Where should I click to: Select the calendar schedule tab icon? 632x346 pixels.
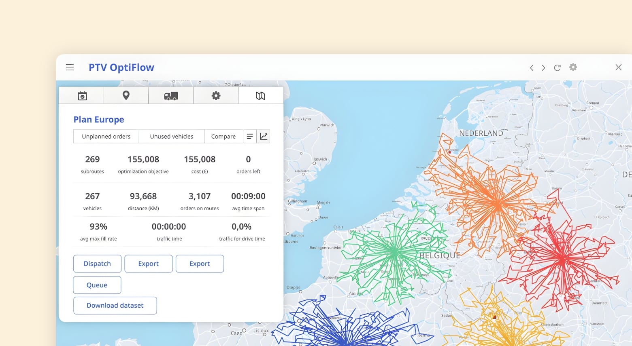point(82,96)
